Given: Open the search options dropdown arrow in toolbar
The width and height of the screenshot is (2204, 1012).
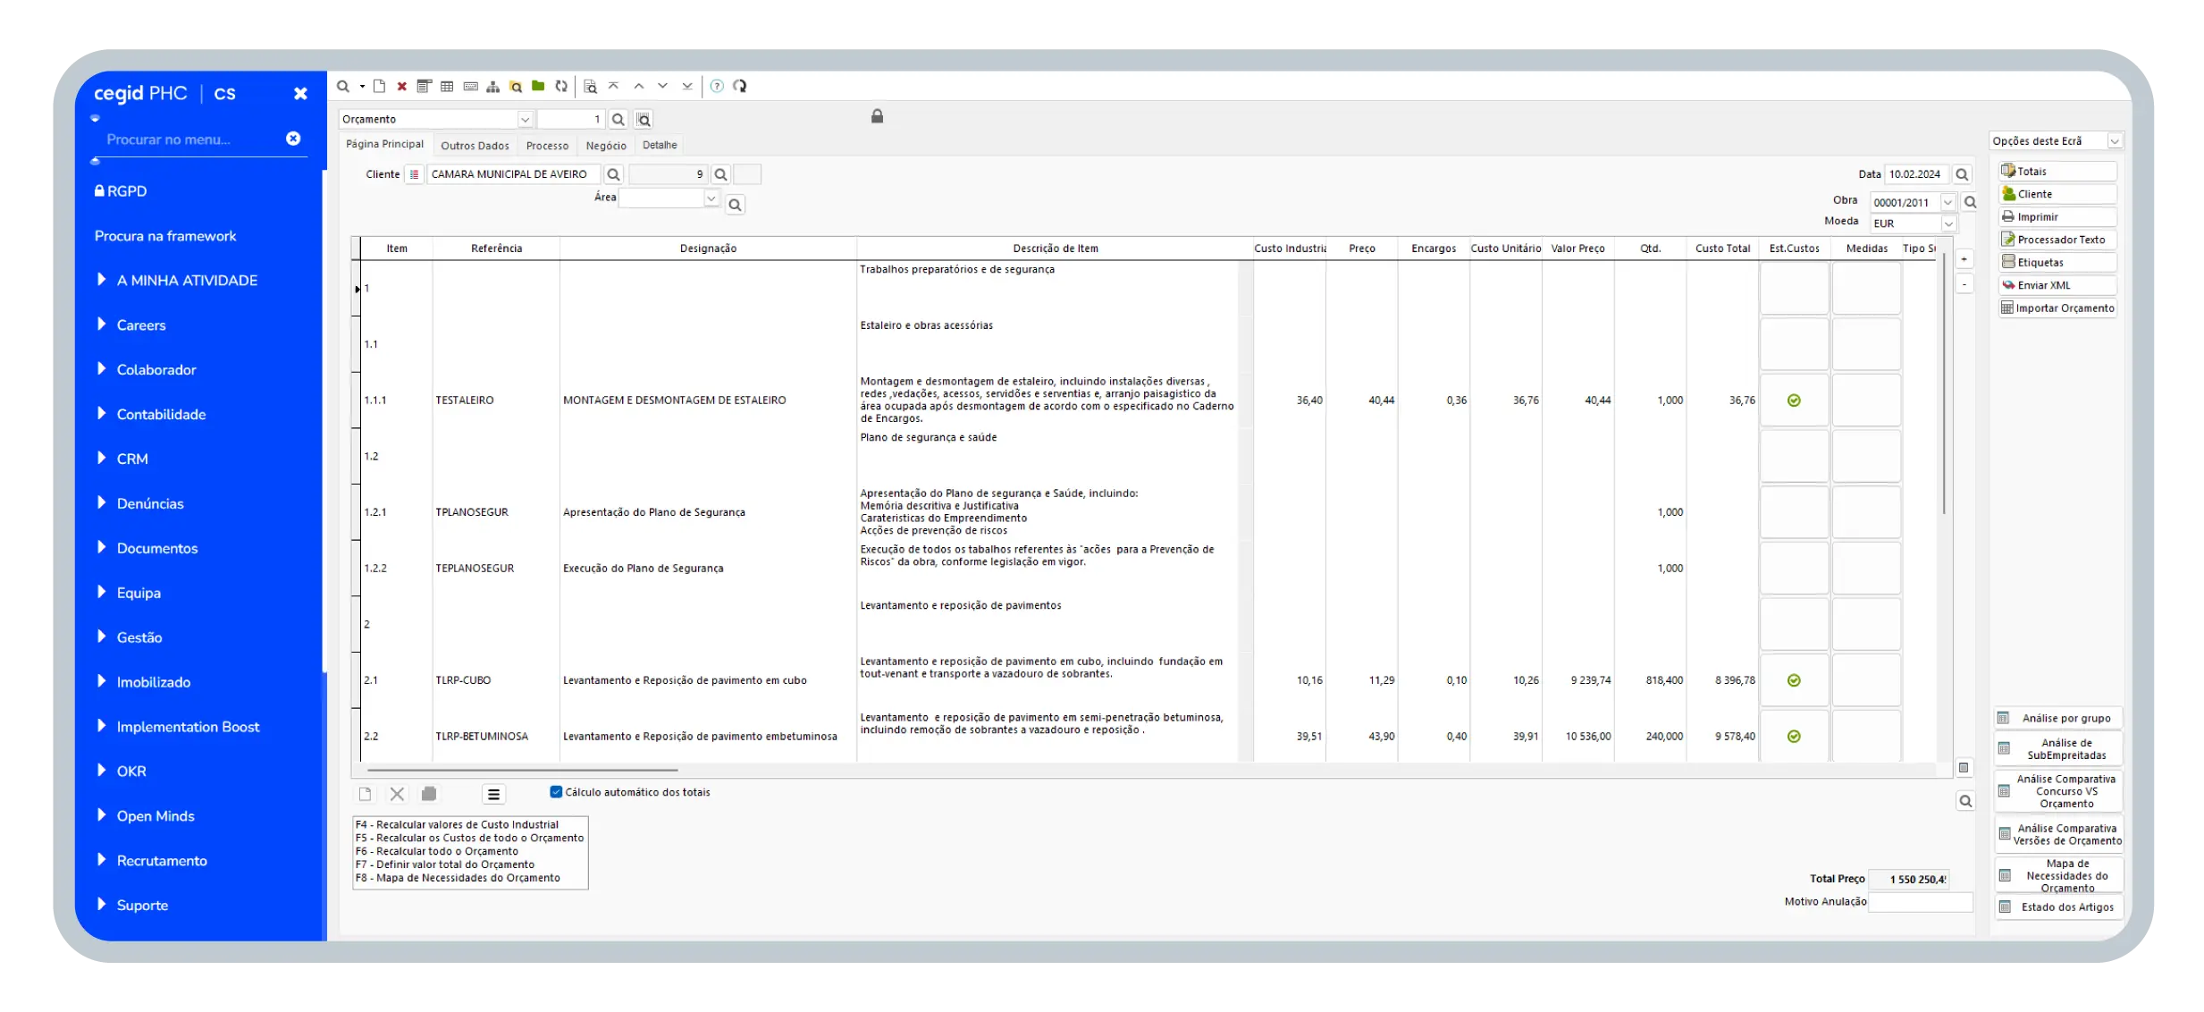Looking at the screenshot, I should tap(362, 87).
